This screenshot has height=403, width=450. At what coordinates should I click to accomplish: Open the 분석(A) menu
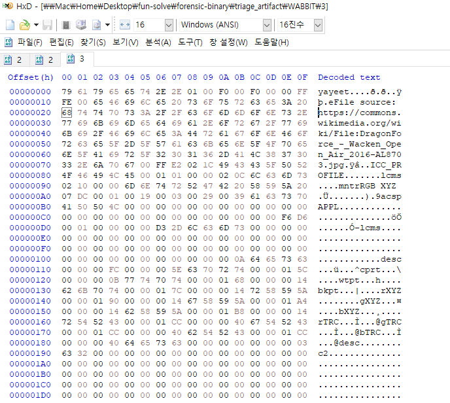(x=158, y=43)
